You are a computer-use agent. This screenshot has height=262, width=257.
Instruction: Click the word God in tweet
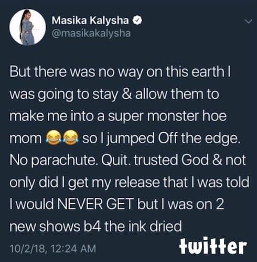pos(195,160)
